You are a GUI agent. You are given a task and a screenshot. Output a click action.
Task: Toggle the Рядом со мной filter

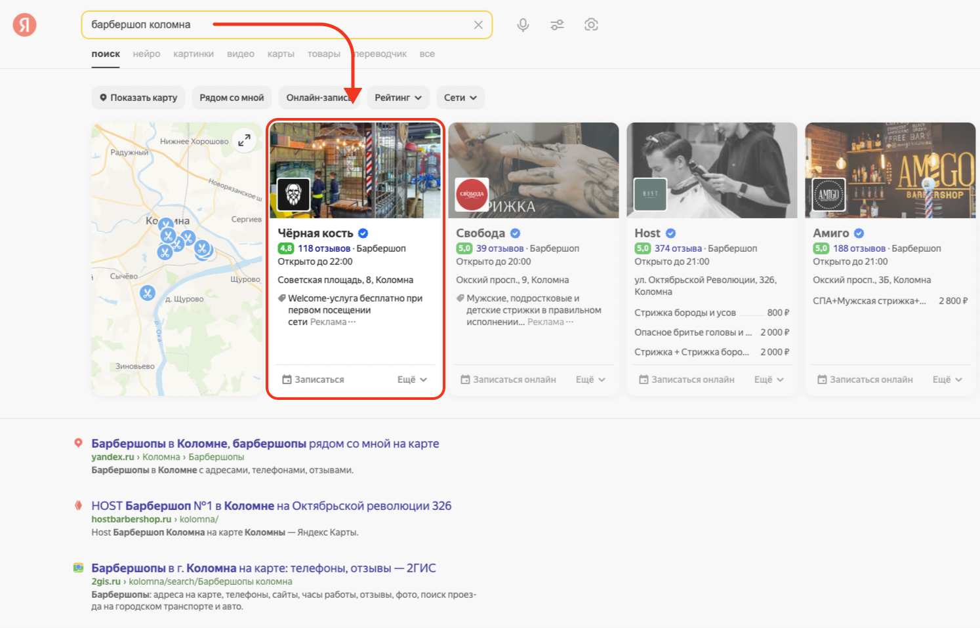click(232, 98)
